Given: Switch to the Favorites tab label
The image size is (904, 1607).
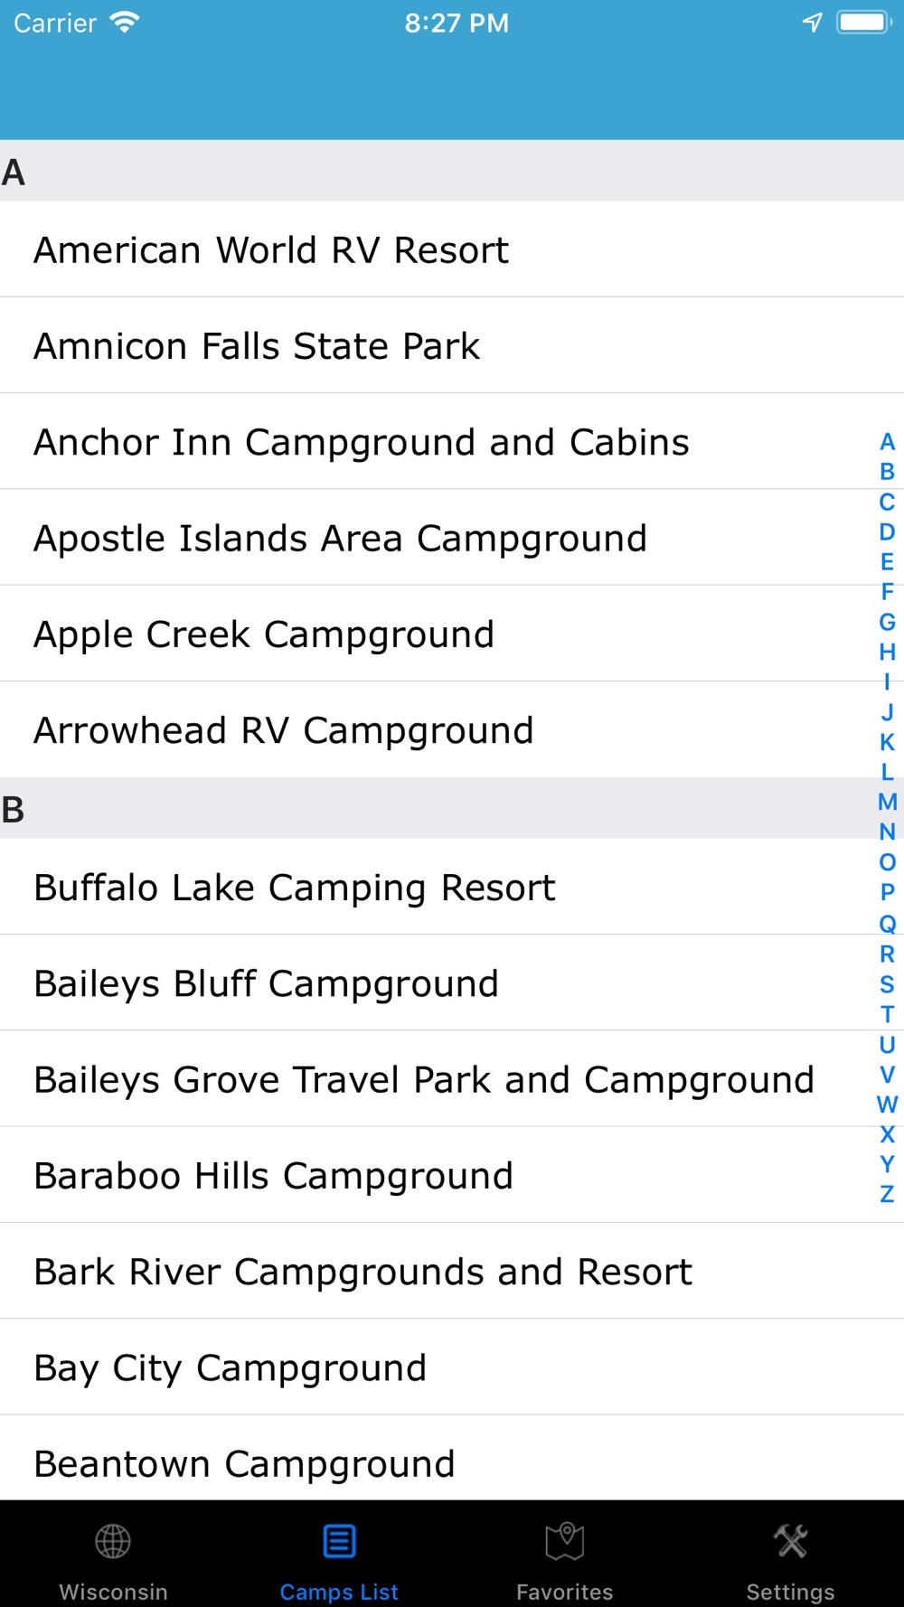Looking at the screenshot, I should click(x=565, y=1592).
